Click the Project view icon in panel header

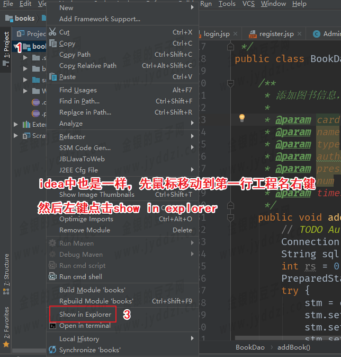(21, 34)
